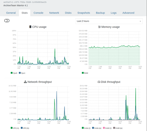Toggle Vif0 (tx) series in network legend
147x131 pixels.
click(25, 128)
